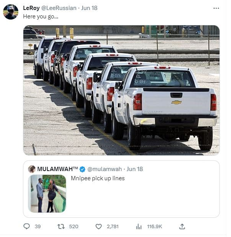The width and height of the screenshot is (231, 237).
Task: Open the three-dot more options menu
Action: coord(216,8)
